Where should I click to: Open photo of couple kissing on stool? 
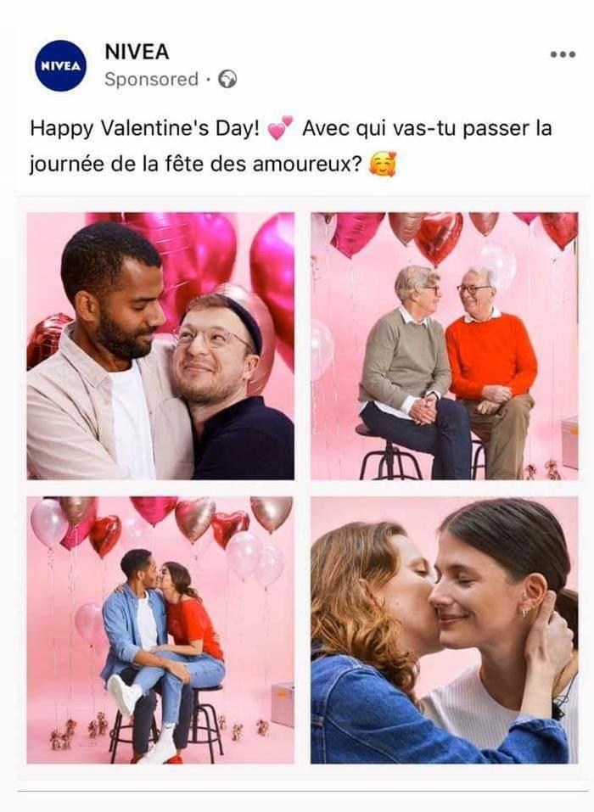pos(160,630)
